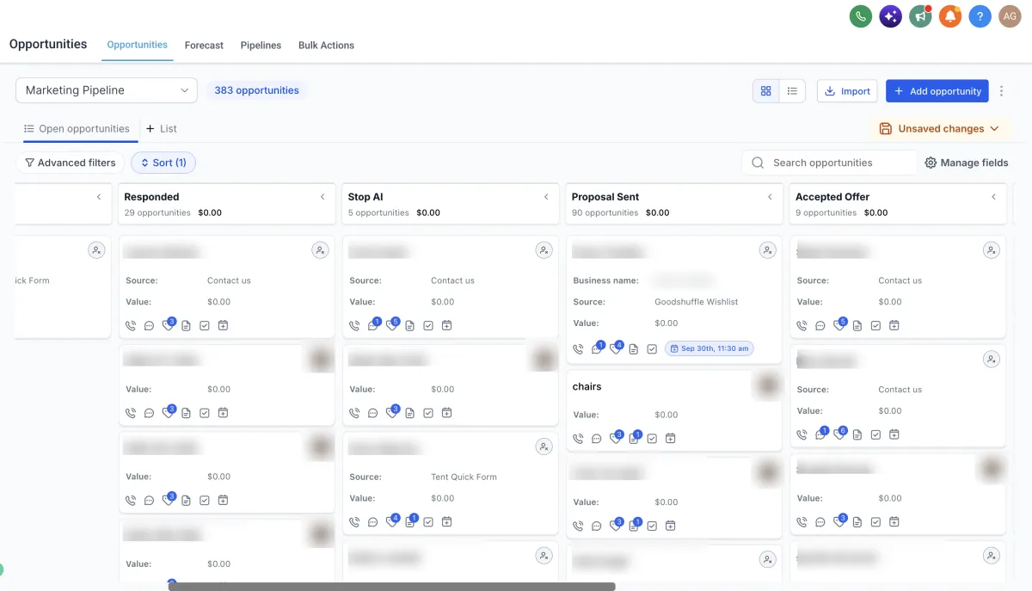
Task: Add appointment icon on Tent Quick Form card
Action: coord(447,521)
